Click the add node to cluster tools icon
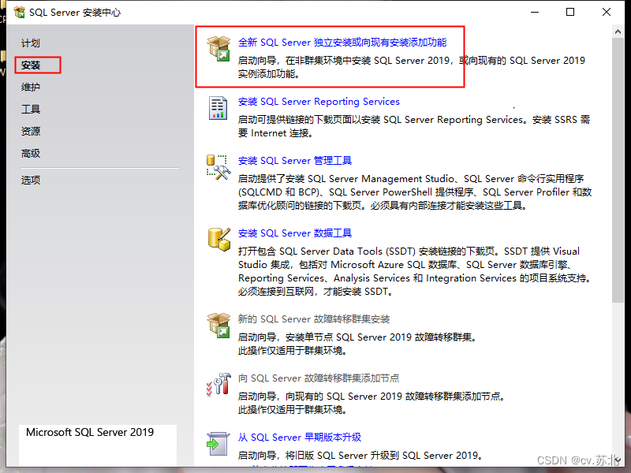The width and height of the screenshot is (631, 473). point(218,385)
